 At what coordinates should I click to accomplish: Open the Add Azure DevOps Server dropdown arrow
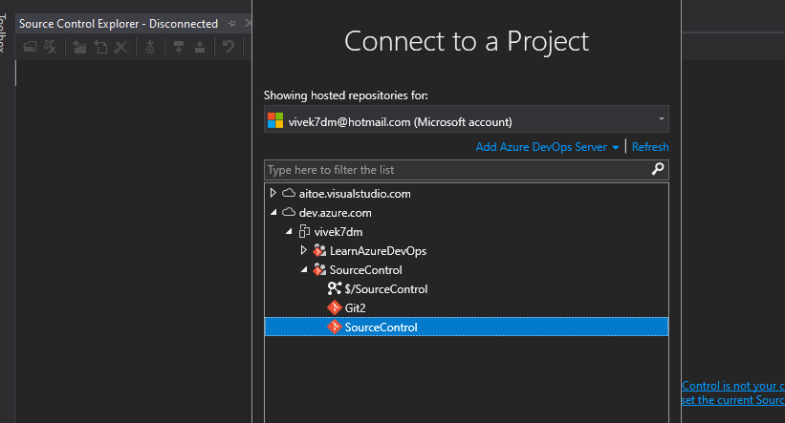coord(616,148)
